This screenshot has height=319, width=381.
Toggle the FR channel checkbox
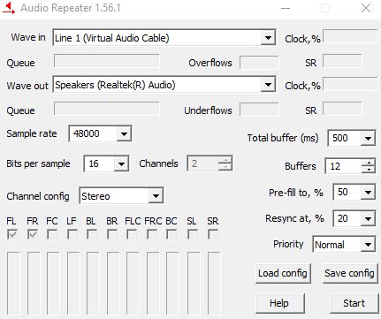(33, 234)
